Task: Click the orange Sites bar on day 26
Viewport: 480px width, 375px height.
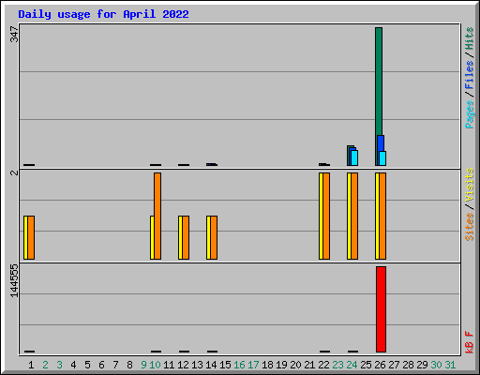Action: point(382,216)
